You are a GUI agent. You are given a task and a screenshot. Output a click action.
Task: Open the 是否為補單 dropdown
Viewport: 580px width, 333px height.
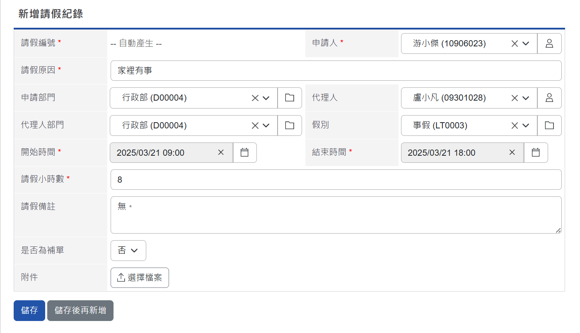click(128, 251)
